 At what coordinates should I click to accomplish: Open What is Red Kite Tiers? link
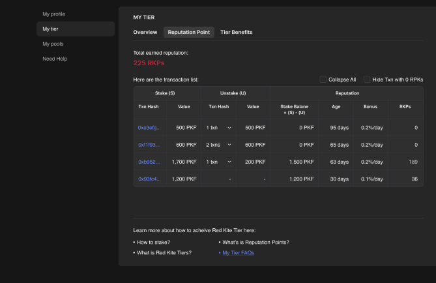(164, 252)
